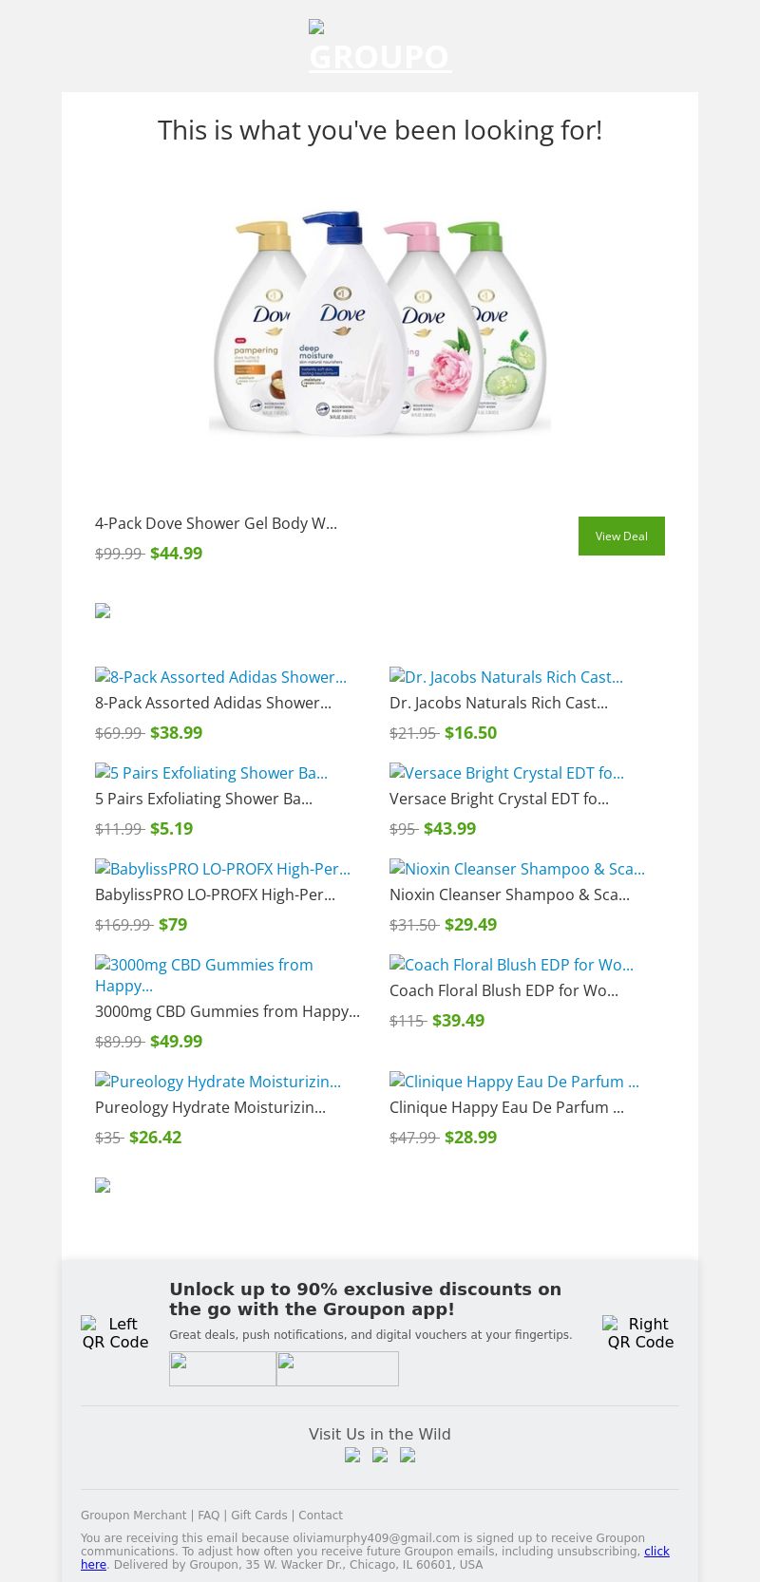Open the Dove body wash product photo

[380, 323]
